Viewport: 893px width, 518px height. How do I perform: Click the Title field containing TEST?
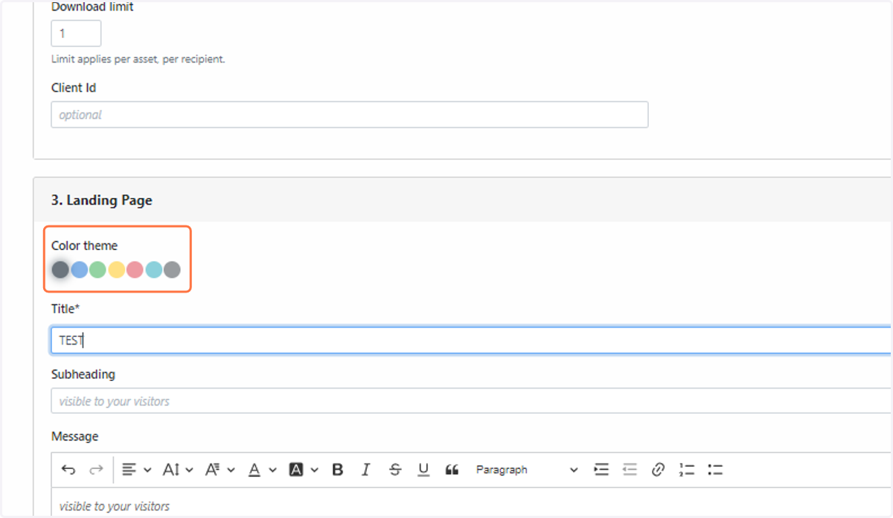(x=471, y=340)
